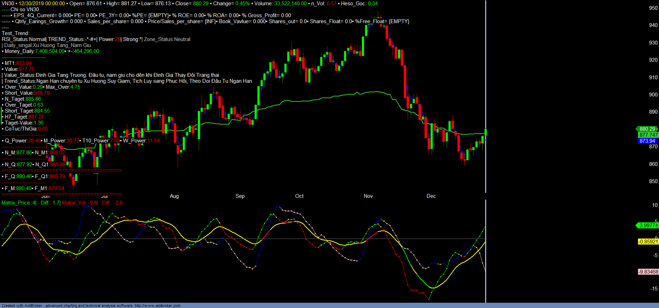Screen dimensions: 659x308
Task: Select the green 880.29 close price label
Action: 647,129
